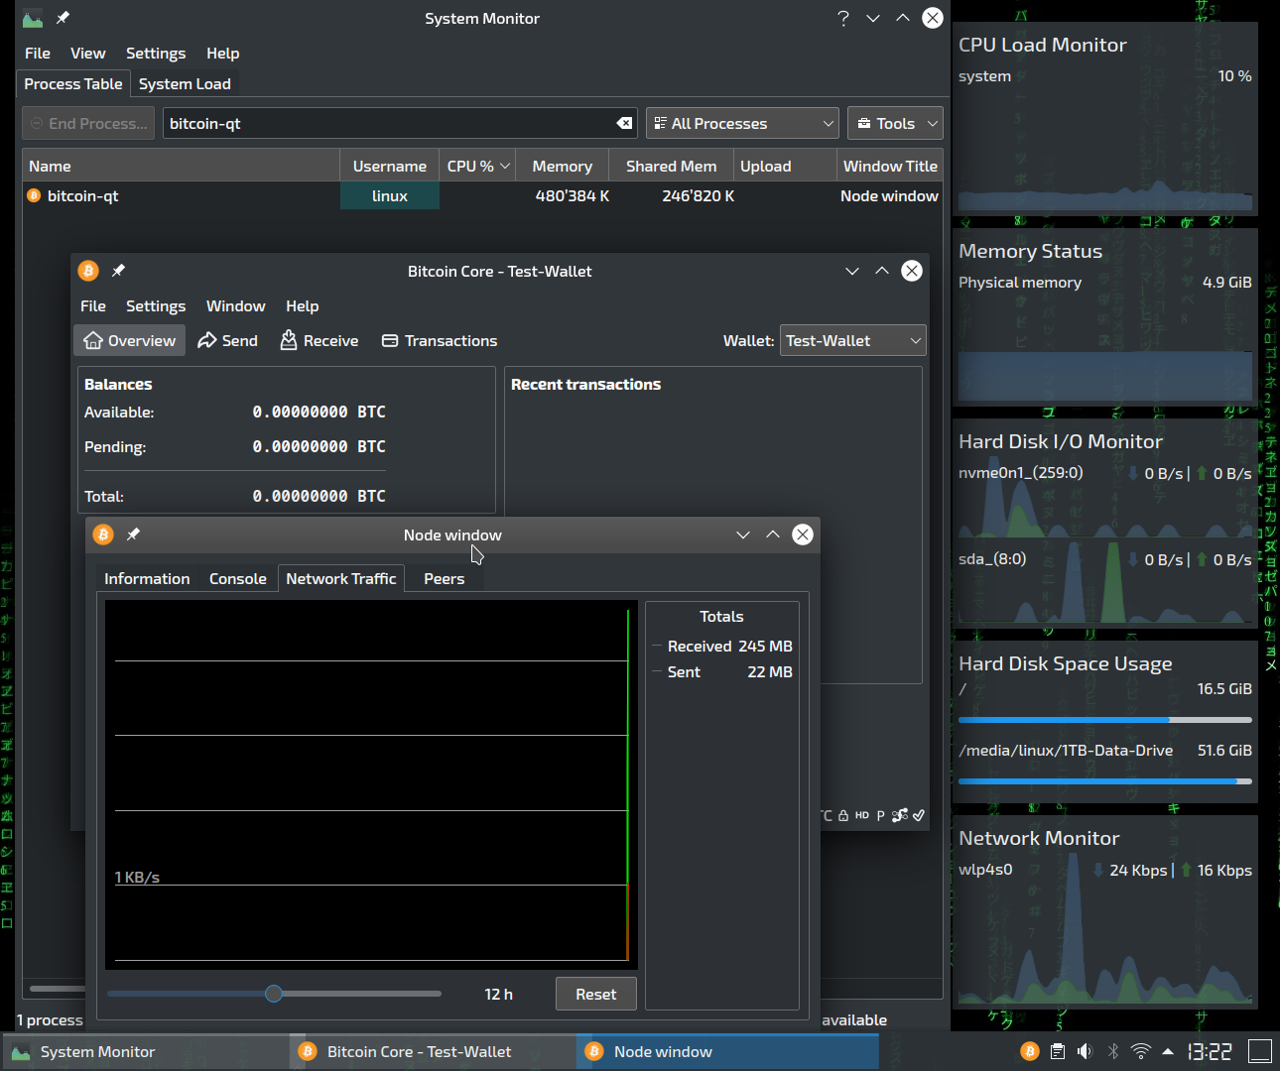The width and height of the screenshot is (1280, 1071).
Task: Click the network connections status icon
Action: point(900,816)
